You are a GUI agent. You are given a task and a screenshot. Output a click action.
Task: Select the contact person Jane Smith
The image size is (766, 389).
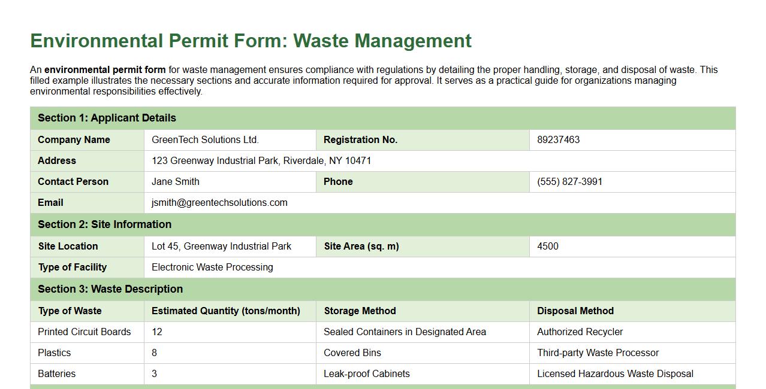tap(175, 181)
